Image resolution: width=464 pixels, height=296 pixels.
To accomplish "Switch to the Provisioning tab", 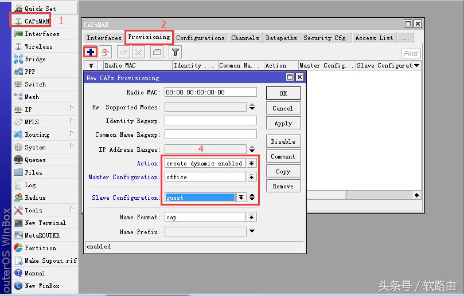I will pyautogui.click(x=149, y=37).
